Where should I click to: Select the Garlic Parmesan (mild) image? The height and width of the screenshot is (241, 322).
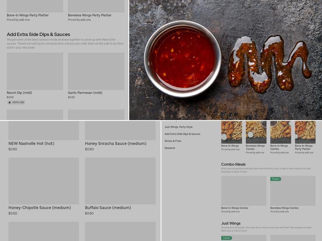coord(96,71)
